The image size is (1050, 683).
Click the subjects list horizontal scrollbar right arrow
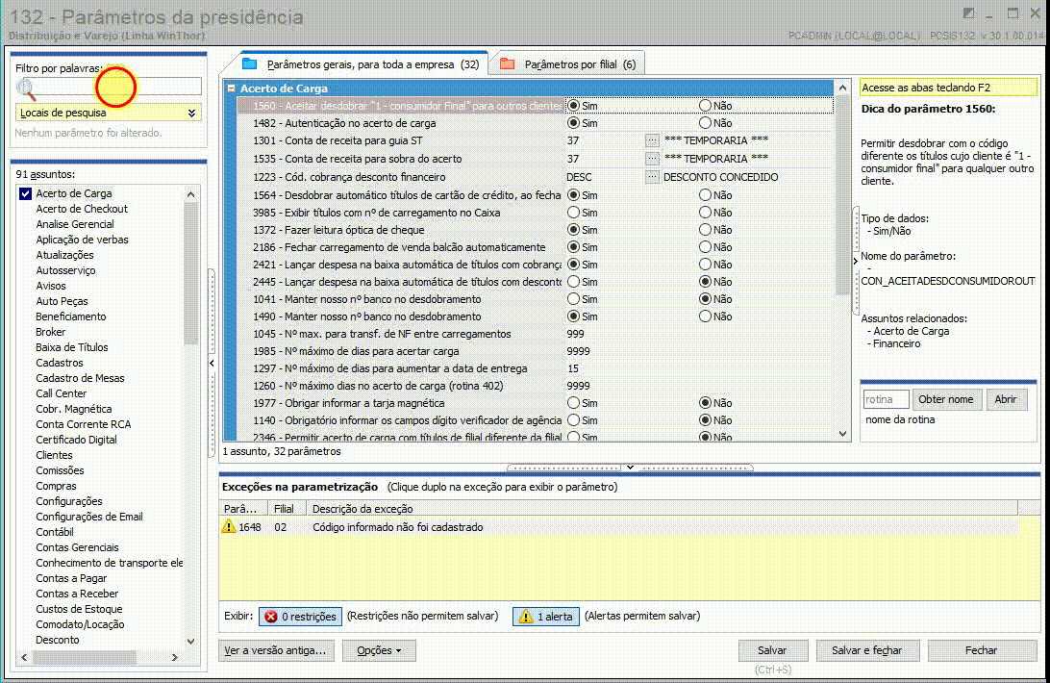pyautogui.click(x=175, y=658)
